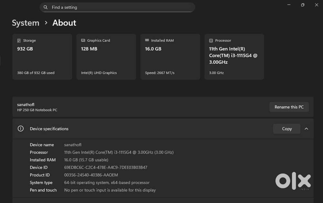Click the Graphics Card monitor icon
Image resolution: width=323 pixels, height=203 pixels.
pyautogui.click(x=83, y=41)
